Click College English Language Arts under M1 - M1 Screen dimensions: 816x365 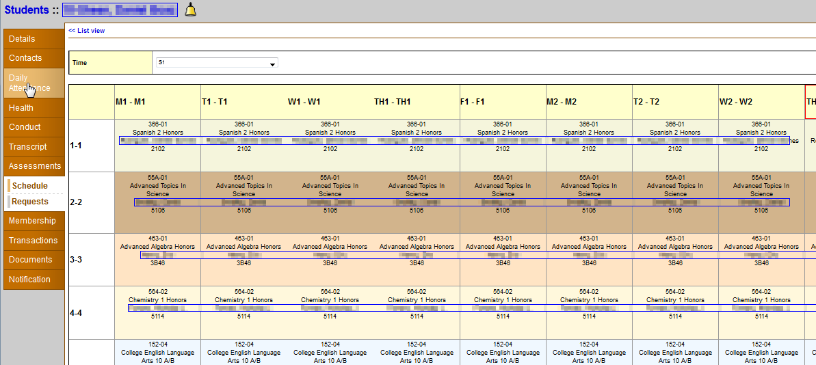[158, 357]
